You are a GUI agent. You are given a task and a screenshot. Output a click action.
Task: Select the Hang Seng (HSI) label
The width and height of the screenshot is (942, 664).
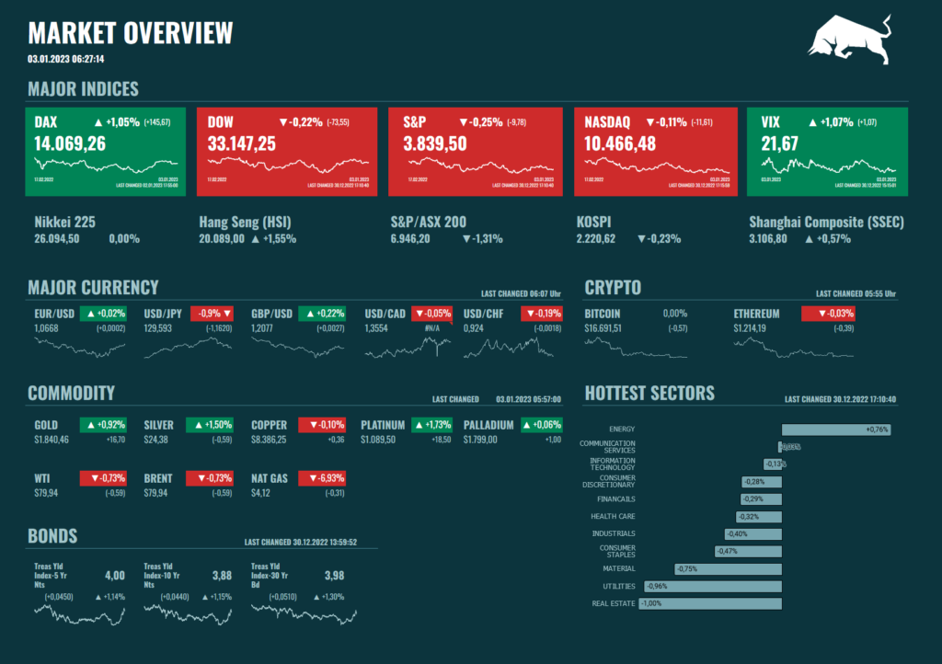[x=245, y=223]
